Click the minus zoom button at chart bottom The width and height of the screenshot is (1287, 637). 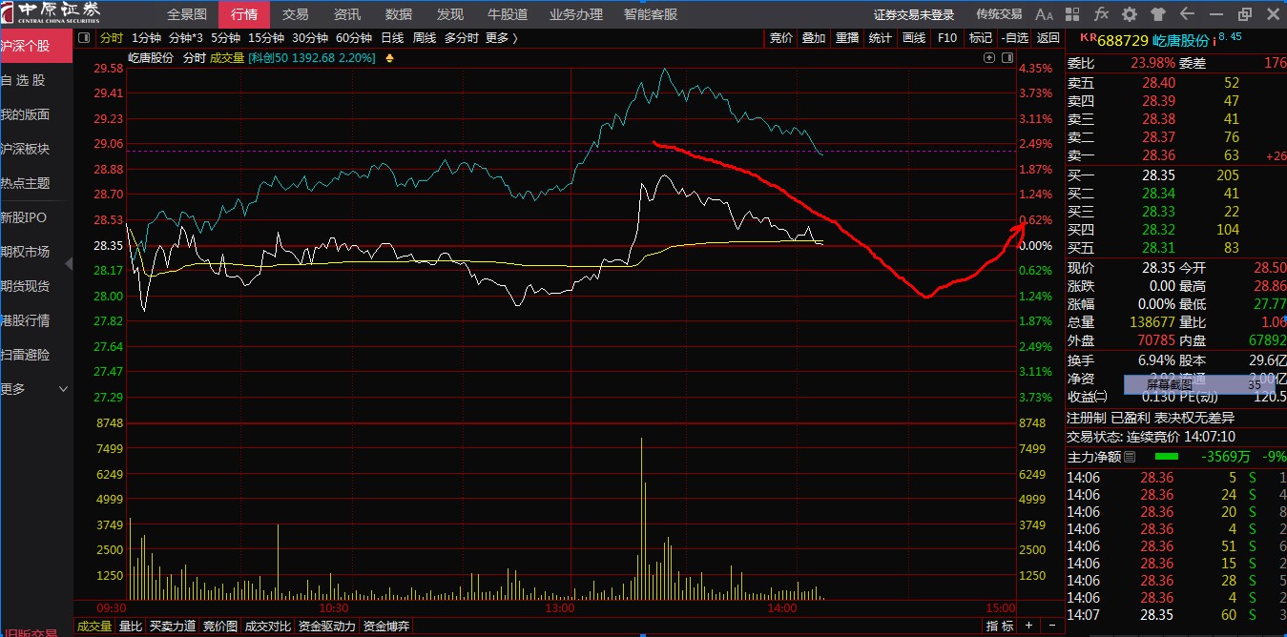pos(1051,626)
